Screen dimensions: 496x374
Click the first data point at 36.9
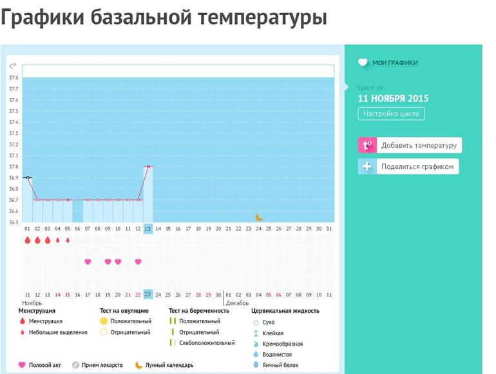click(27, 177)
